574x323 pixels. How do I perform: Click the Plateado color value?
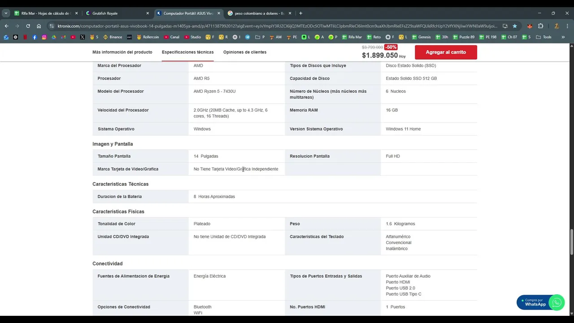[202, 224]
